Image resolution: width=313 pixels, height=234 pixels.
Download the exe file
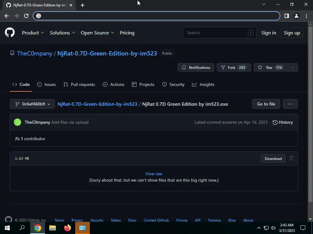click(273, 158)
